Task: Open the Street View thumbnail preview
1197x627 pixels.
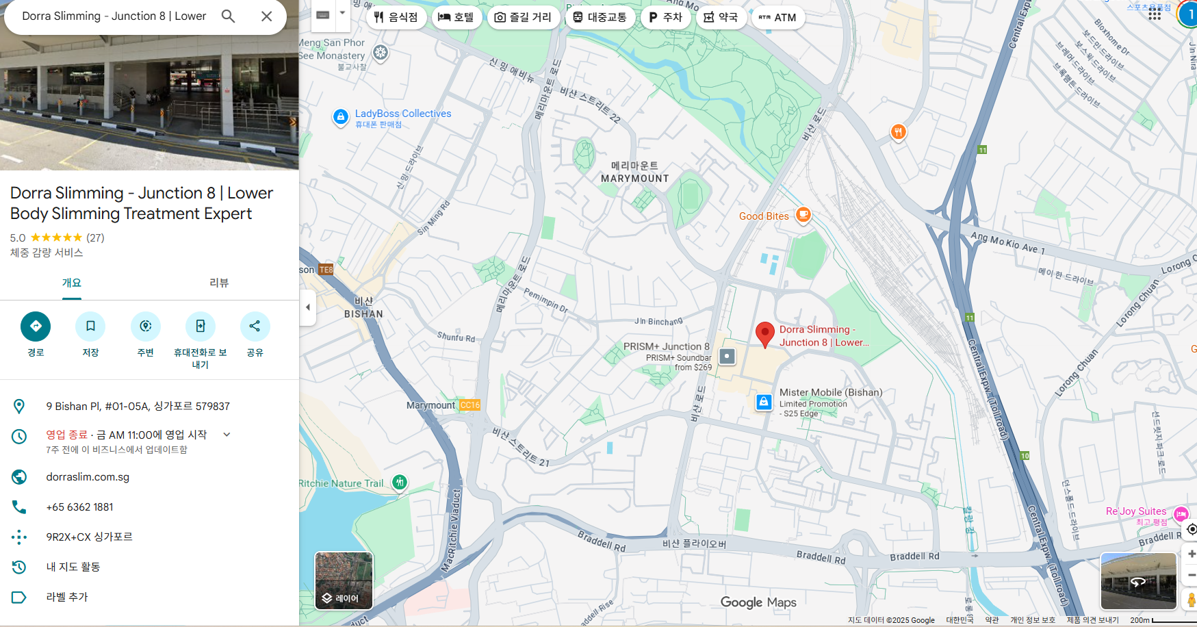Action: (1137, 580)
